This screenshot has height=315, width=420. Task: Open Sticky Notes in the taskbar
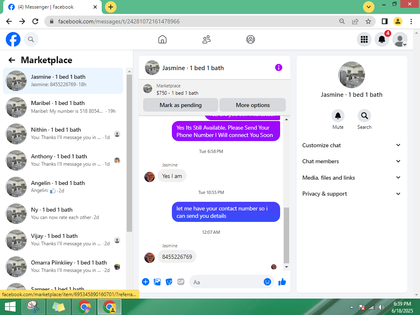tap(59, 307)
